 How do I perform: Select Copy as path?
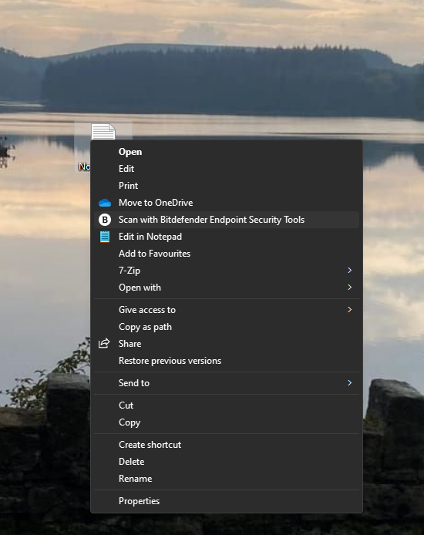coord(227,327)
